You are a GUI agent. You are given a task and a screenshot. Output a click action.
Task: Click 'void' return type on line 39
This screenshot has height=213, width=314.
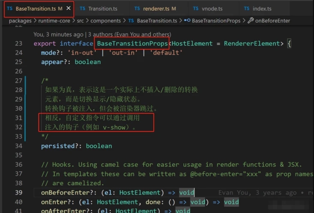point(187,192)
